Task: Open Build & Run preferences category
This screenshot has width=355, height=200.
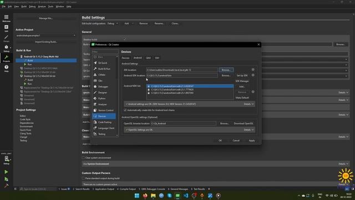Action: 105,69
